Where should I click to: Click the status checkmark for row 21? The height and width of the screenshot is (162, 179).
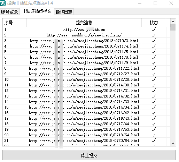tap(154, 140)
